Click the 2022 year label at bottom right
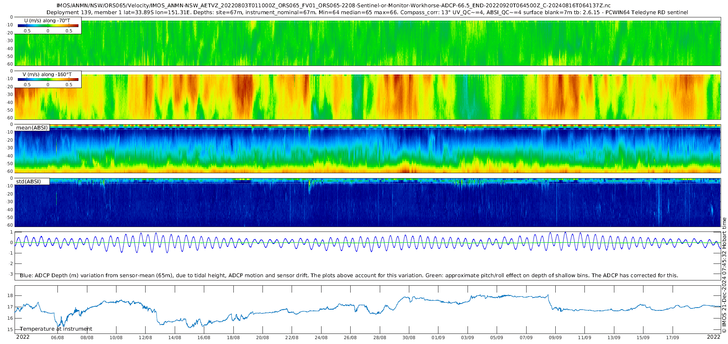 [713, 337]
